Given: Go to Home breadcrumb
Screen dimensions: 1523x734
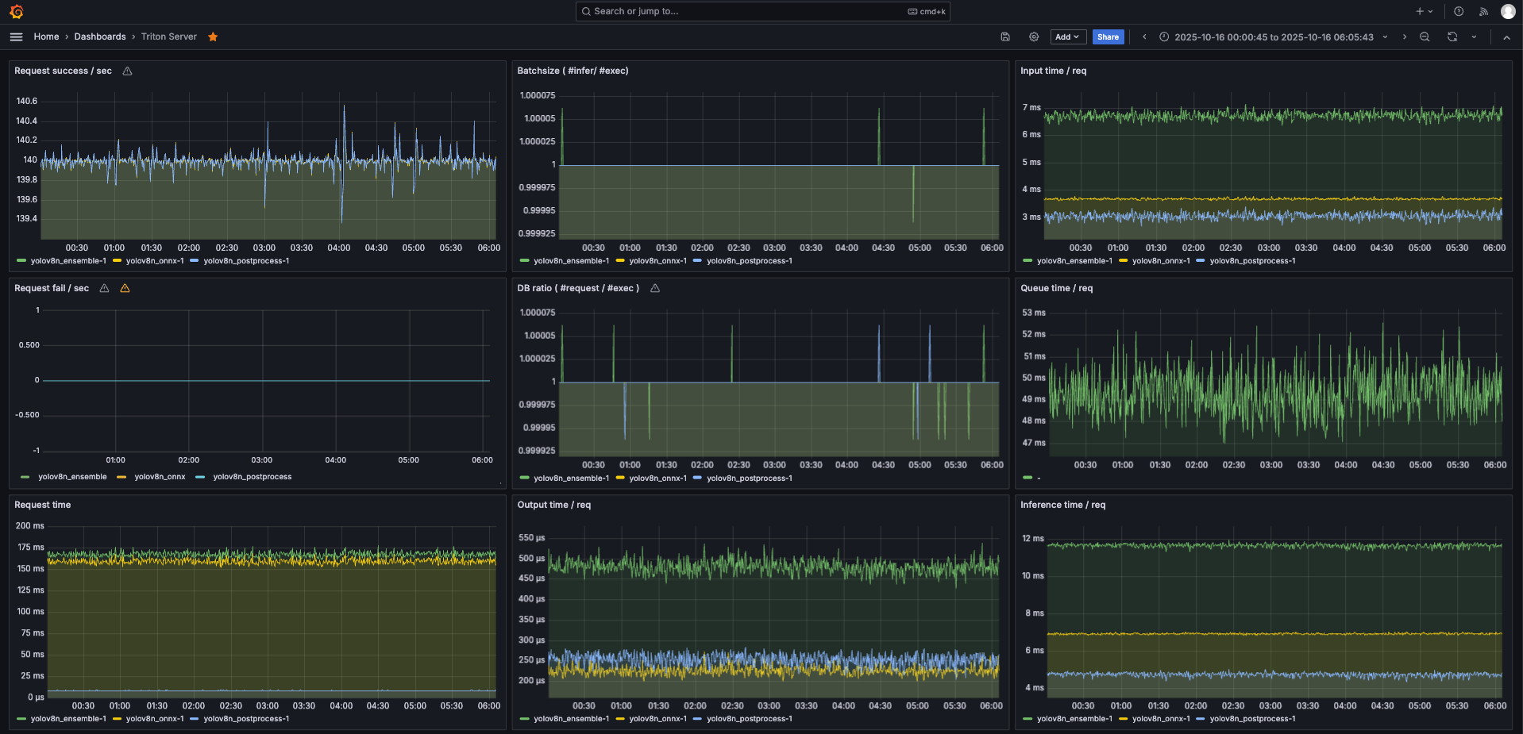Looking at the screenshot, I should (46, 37).
